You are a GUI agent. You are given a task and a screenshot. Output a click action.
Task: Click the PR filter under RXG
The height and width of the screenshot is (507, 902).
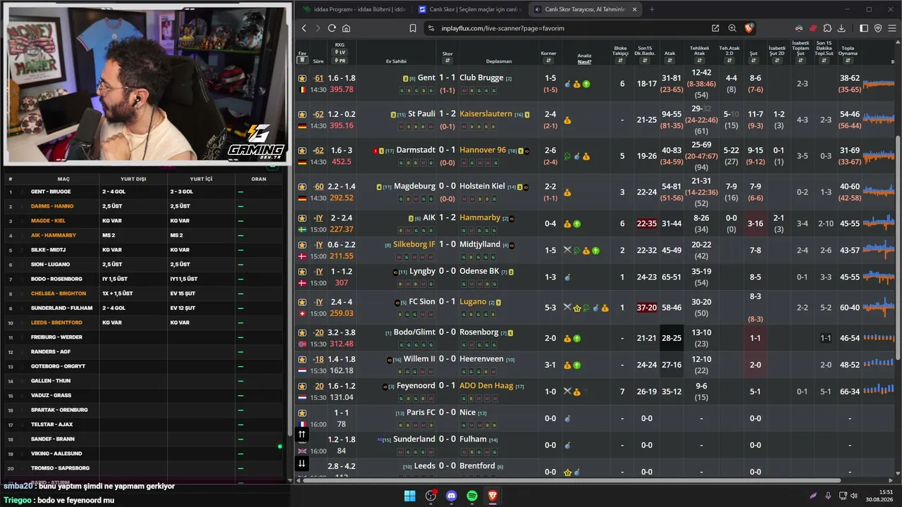pyautogui.click(x=340, y=61)
